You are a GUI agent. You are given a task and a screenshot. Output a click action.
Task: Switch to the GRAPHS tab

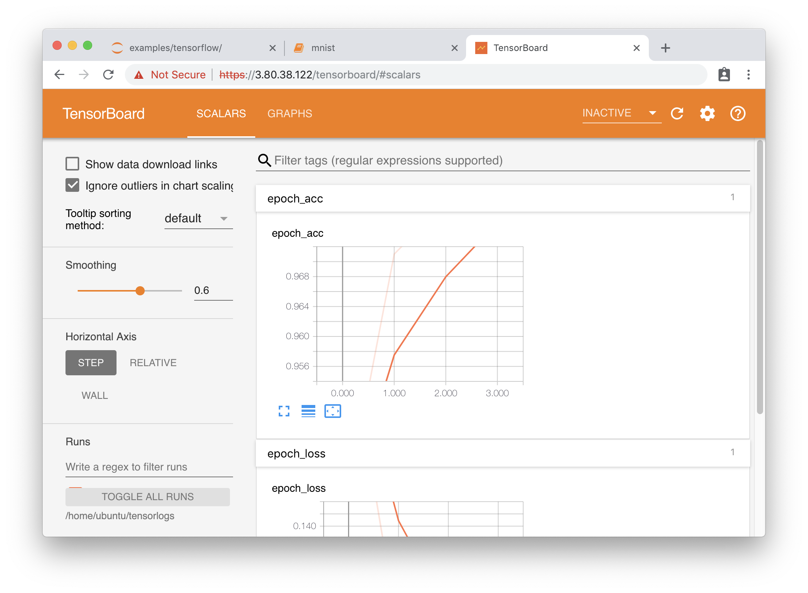click(290, 113)
